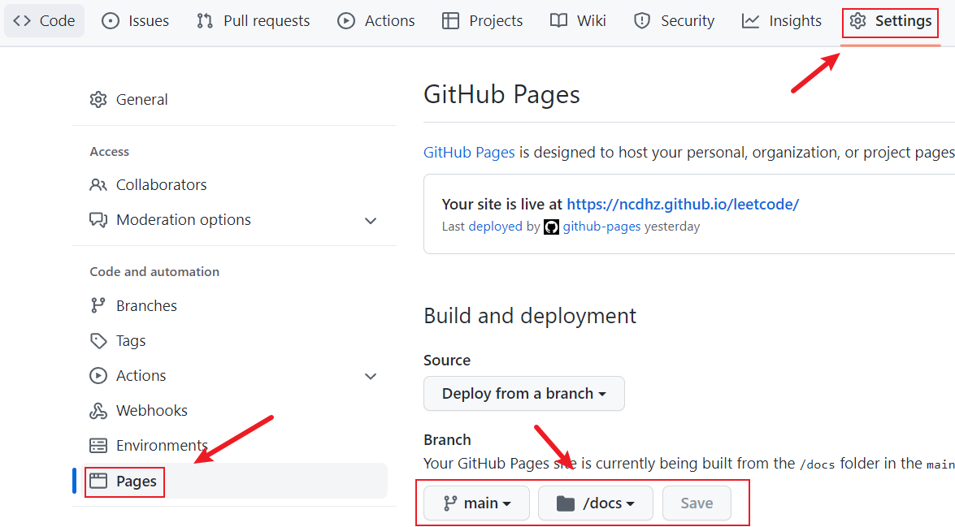Expand the Moderation options chevron
Screen dimensions: 955x527
[371, 220]
